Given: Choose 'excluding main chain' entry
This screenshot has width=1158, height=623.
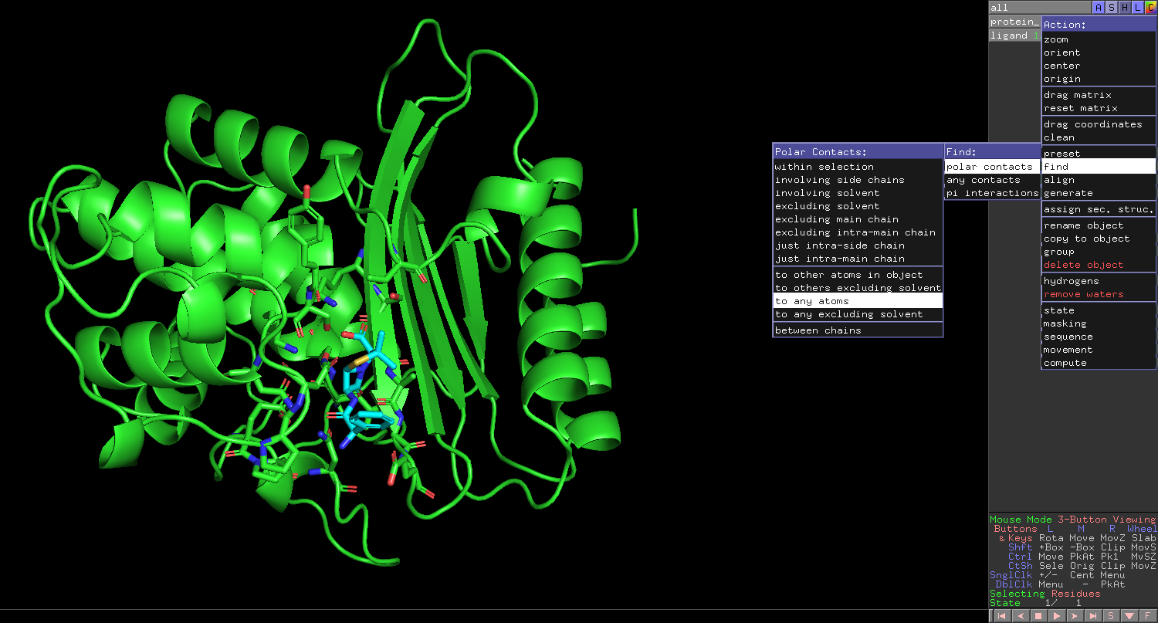Looking at the screenshot, I should pos(858,219).
